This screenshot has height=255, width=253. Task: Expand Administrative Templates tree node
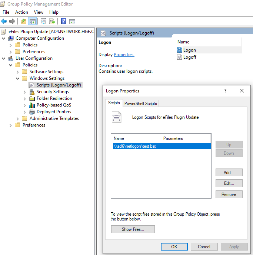point(18,118)
